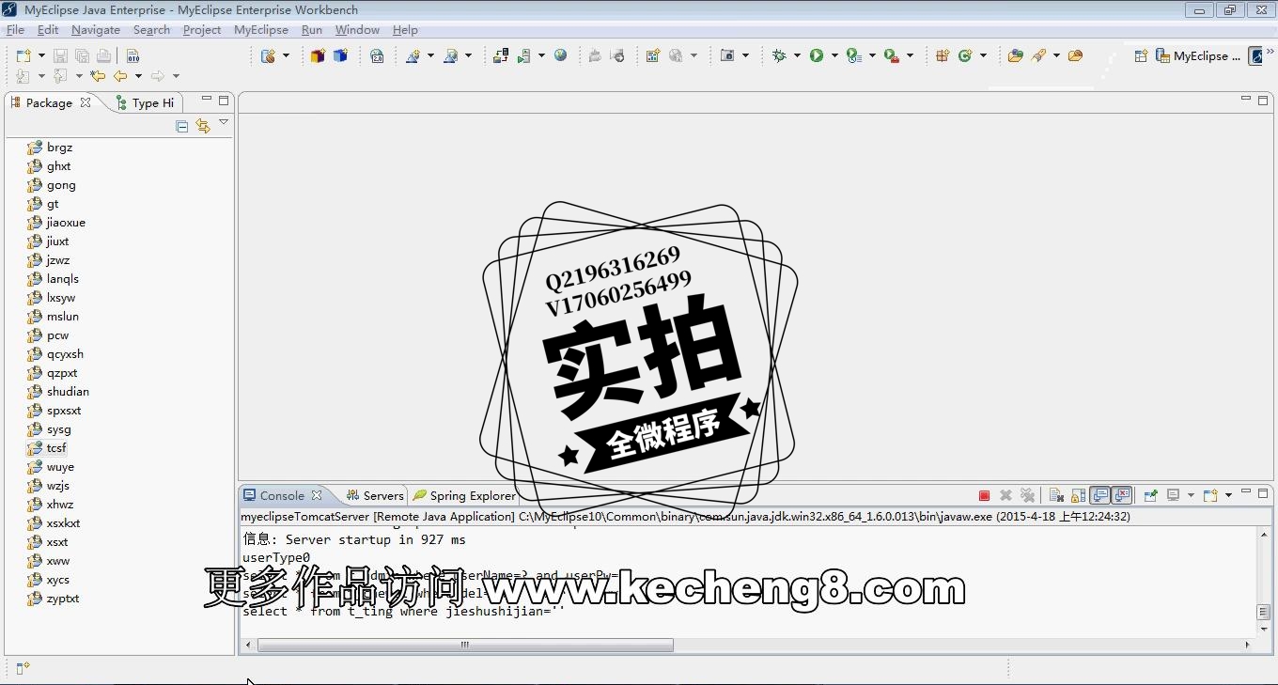1278x685 pixels.
Task: Open the servers dropdown arrow
Action: pyautogui.click(x=541, y=56)
